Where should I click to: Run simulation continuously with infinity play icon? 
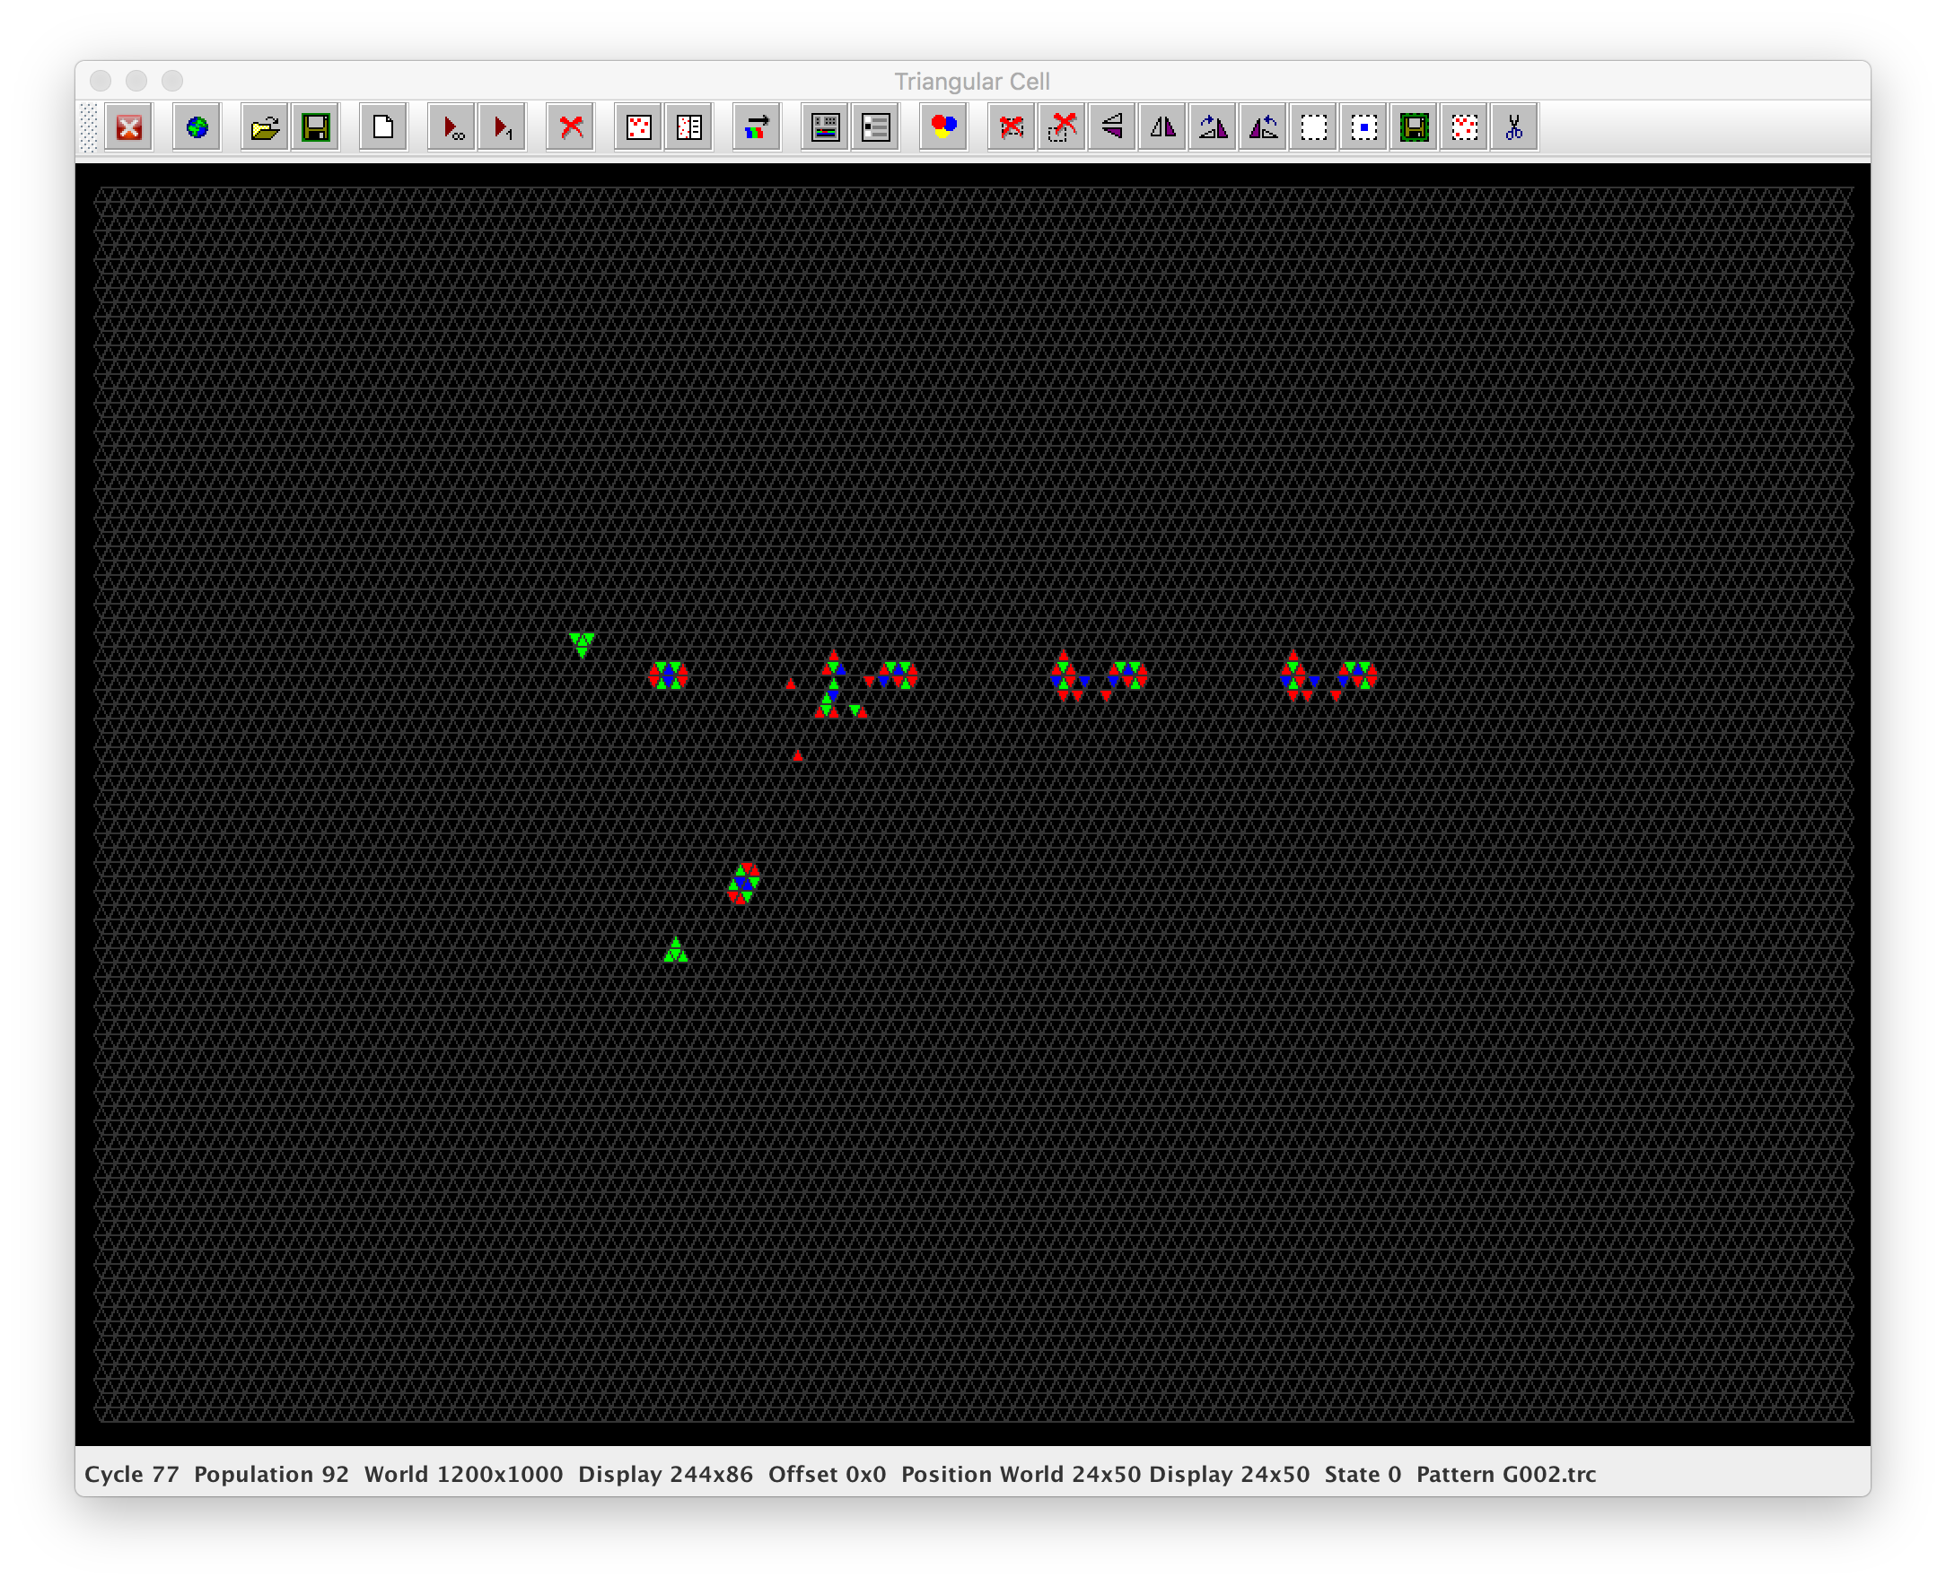(x=451, y=127)
